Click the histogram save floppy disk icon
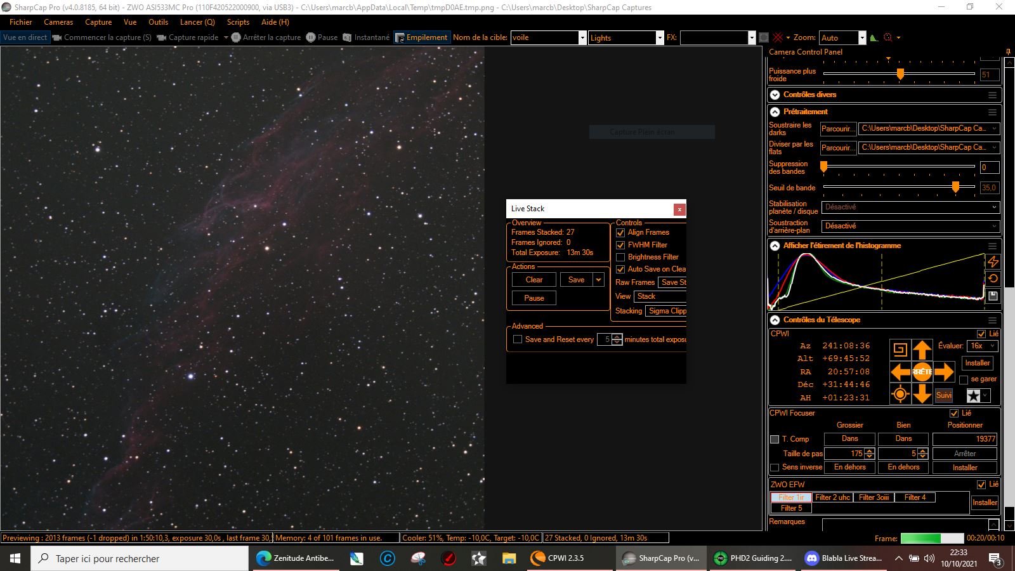This screenshot has width=1015, height=571. point(993,296)
